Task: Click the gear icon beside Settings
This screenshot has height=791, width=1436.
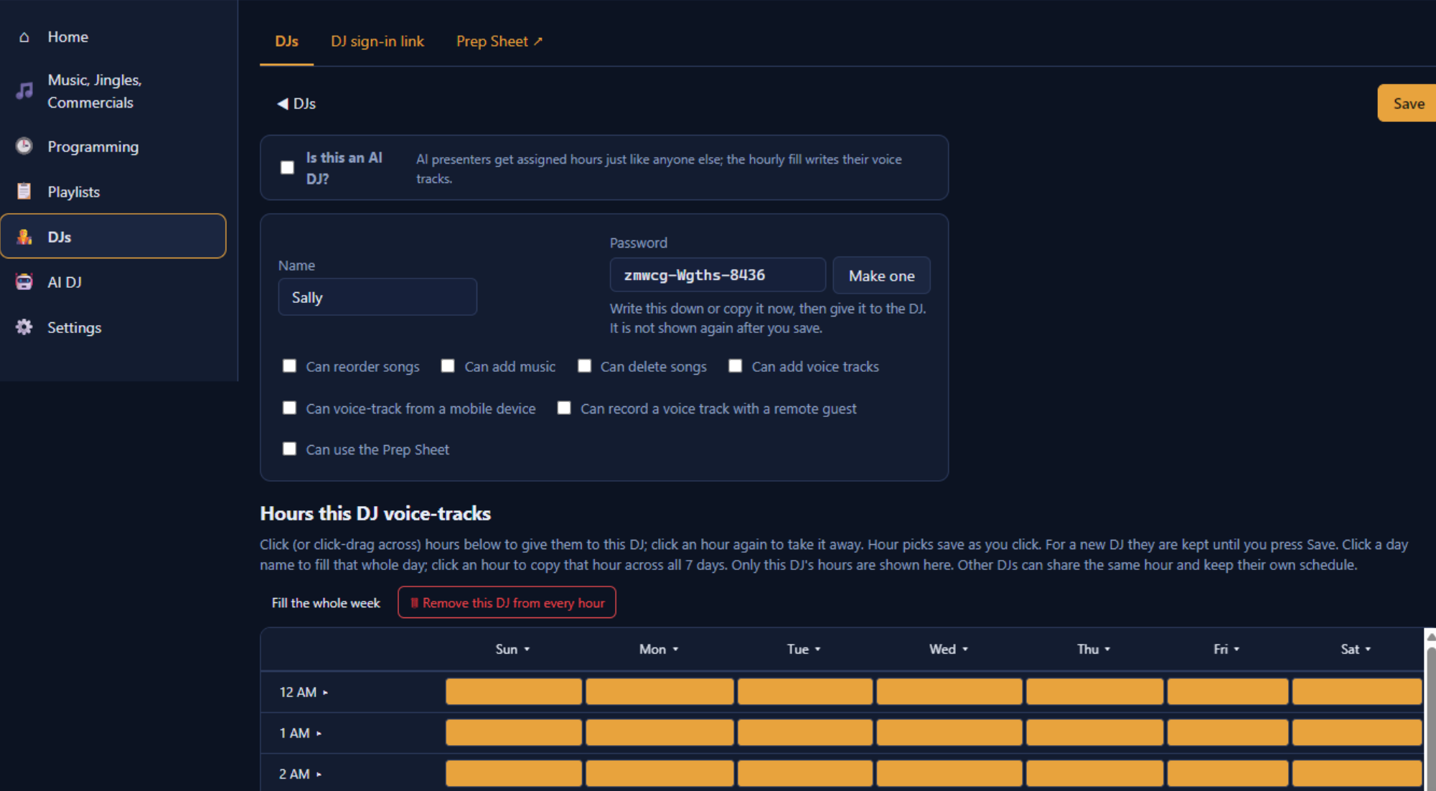Action: (24, 327)
